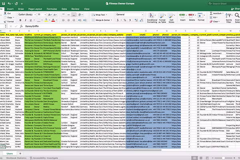Increase decimal places

point(136,20)
